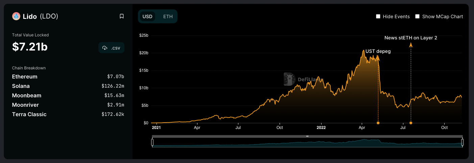Screen dimensions: 474x163
Task: Click the Terra Classic chain row label
Action: click(29, 115)
